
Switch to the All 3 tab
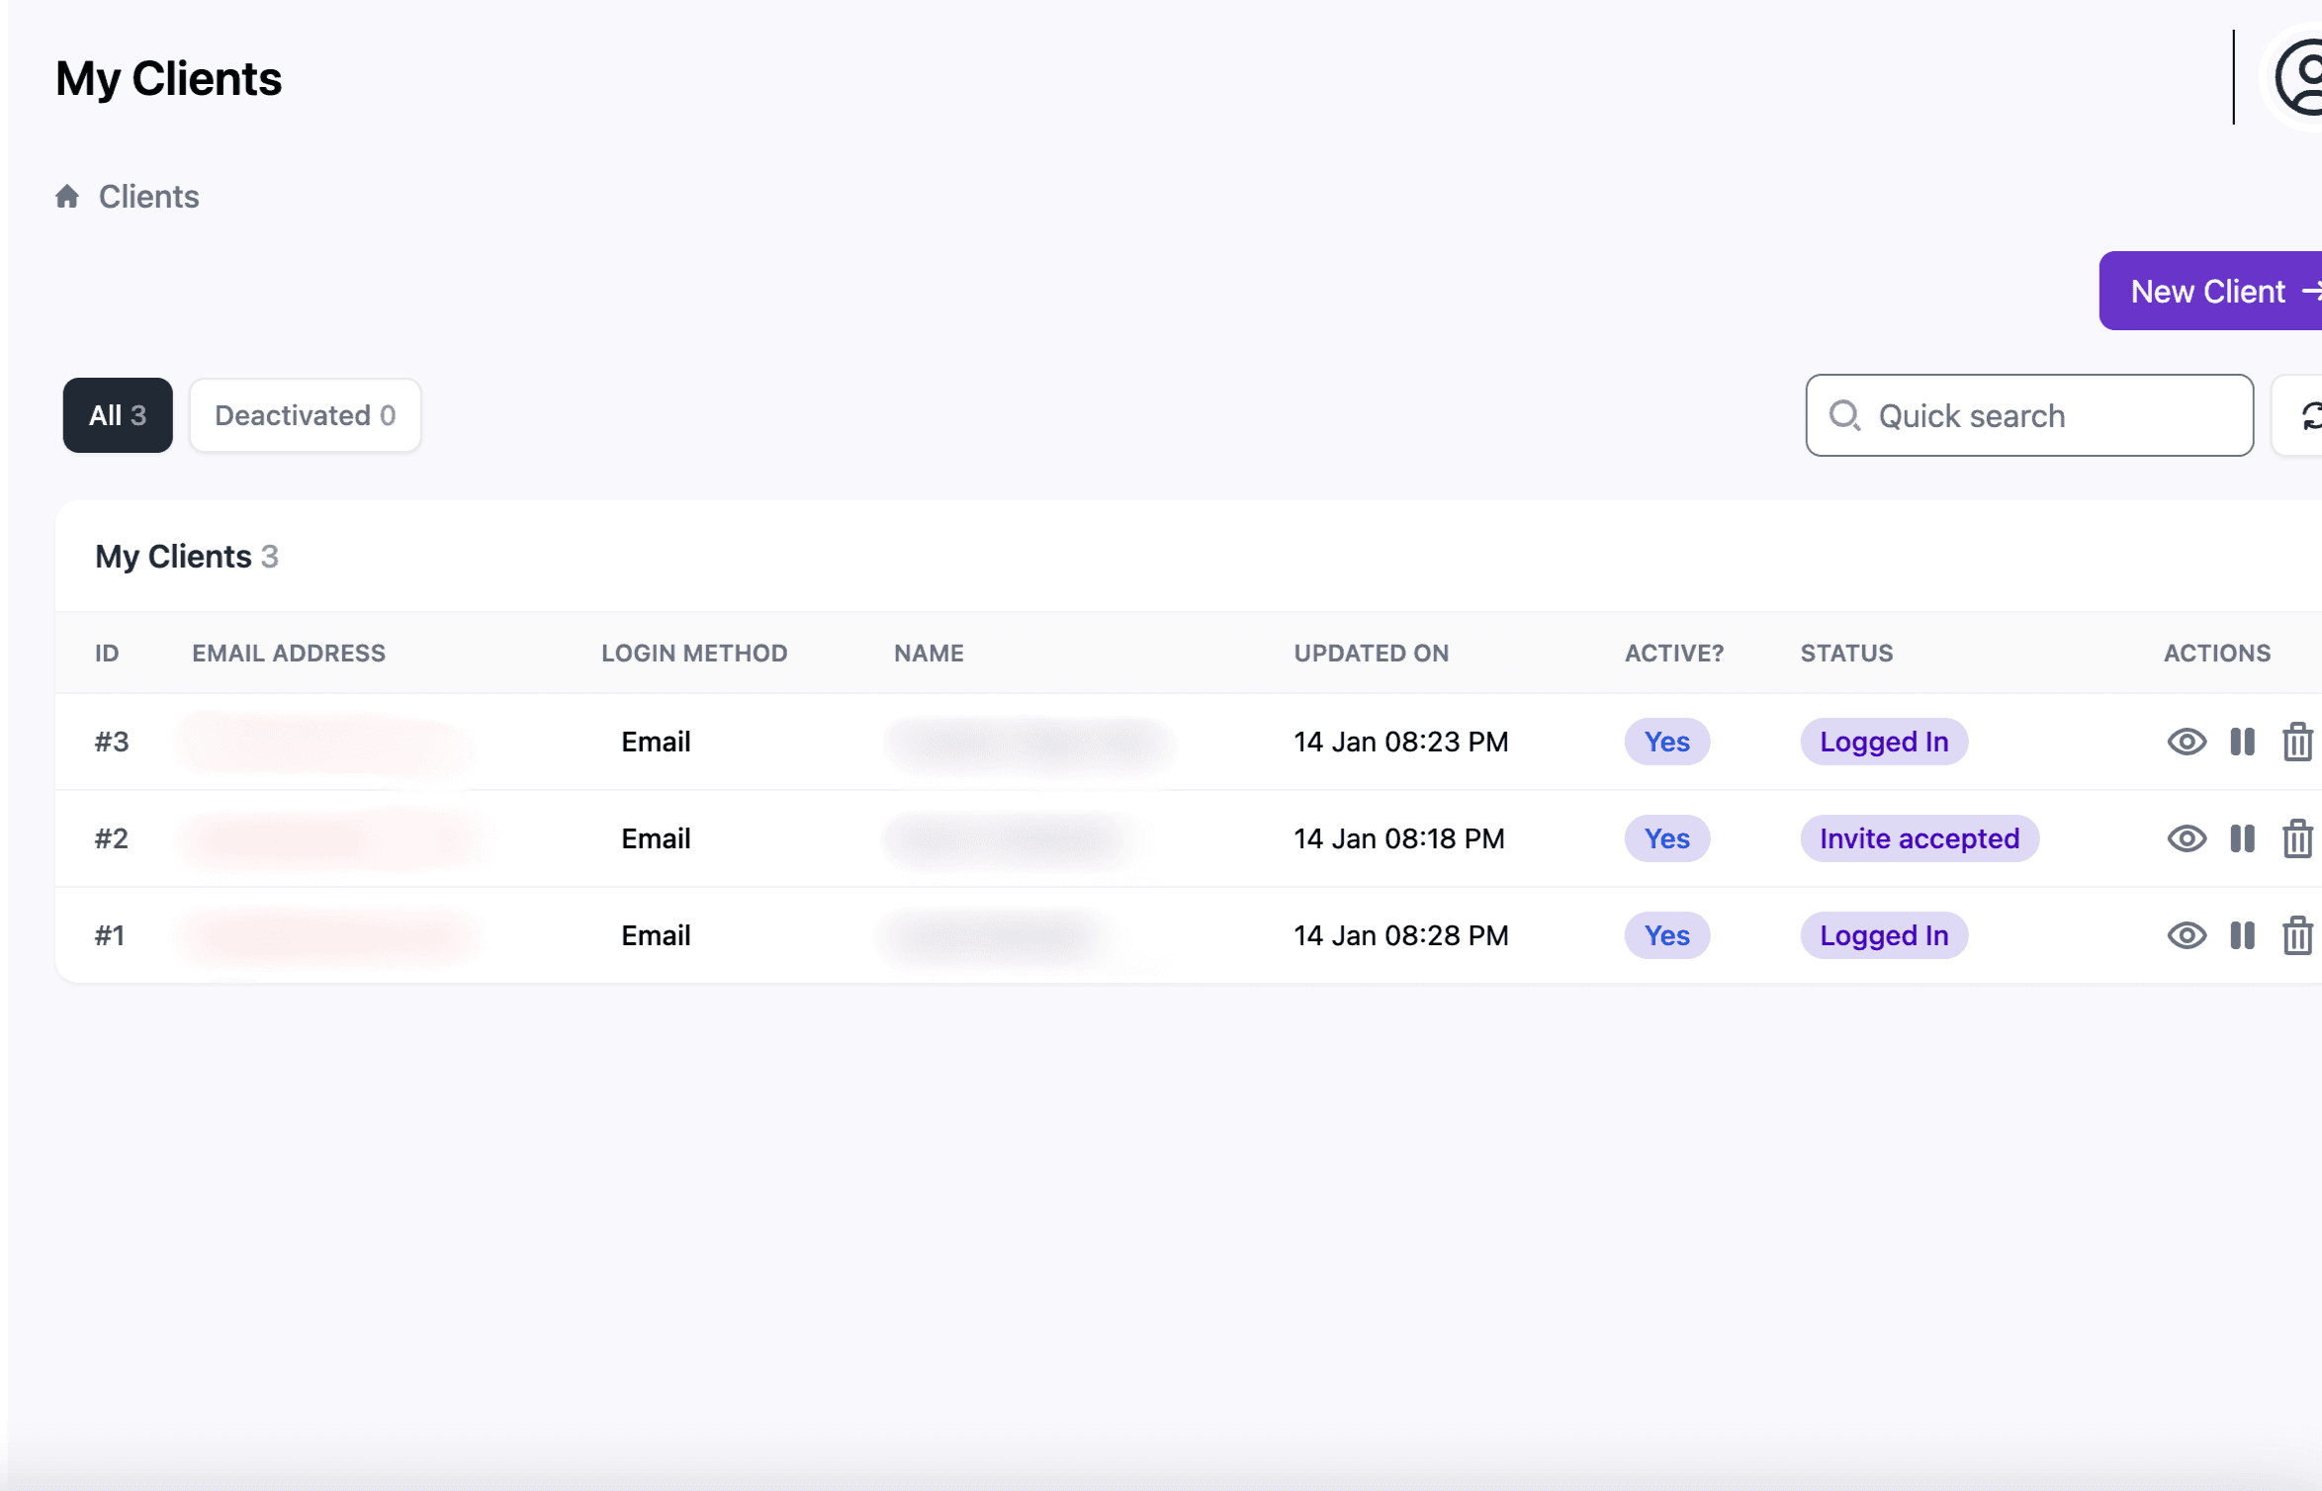coord(118,415)
